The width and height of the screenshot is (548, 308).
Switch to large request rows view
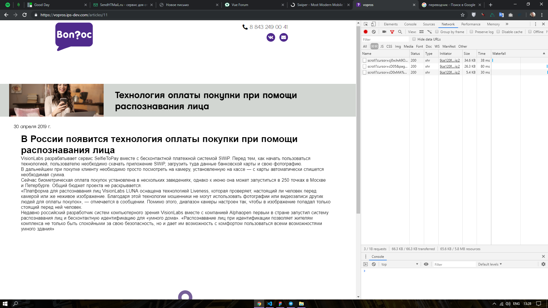click(422, 32)
